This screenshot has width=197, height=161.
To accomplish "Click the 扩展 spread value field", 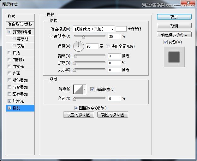I will click(x=115, y=63).
